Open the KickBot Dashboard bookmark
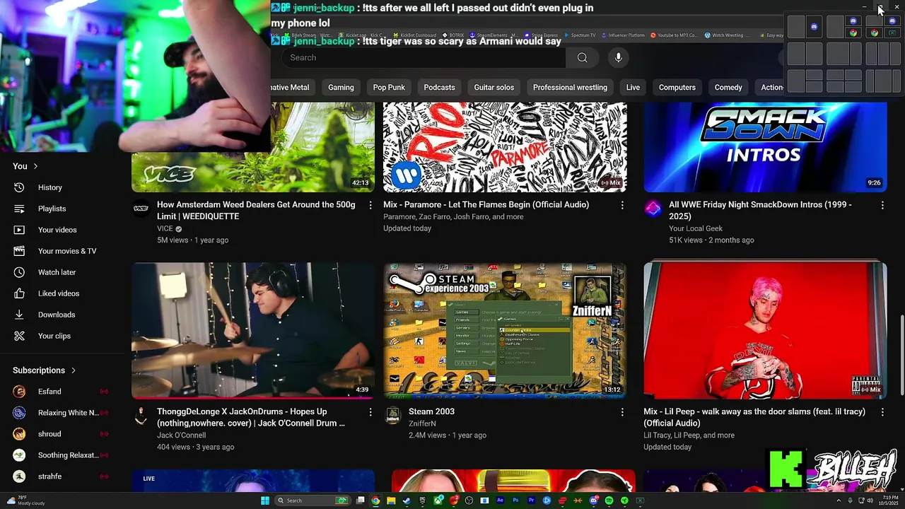 pyautogui.click(x=414, y=35)
